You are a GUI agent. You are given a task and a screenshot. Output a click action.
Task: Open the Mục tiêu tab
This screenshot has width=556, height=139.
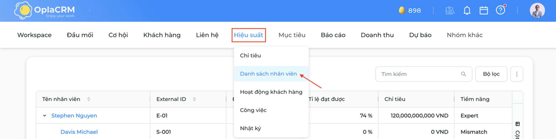click(292, 35)
